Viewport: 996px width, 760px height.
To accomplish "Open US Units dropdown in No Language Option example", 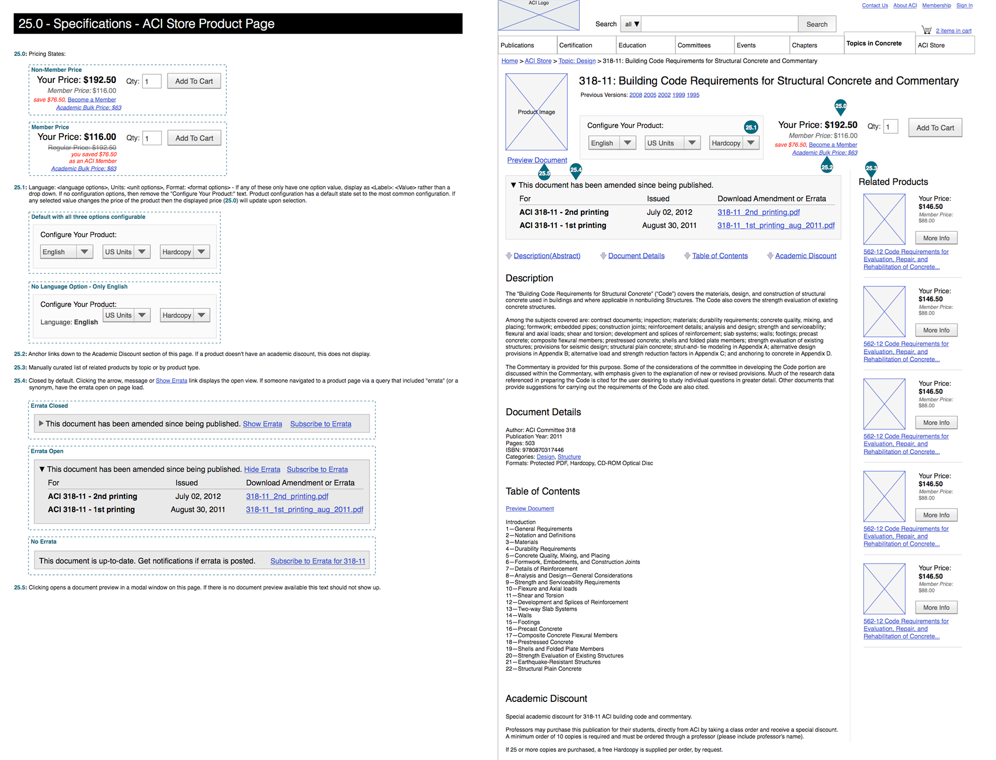I will [127, 315].
